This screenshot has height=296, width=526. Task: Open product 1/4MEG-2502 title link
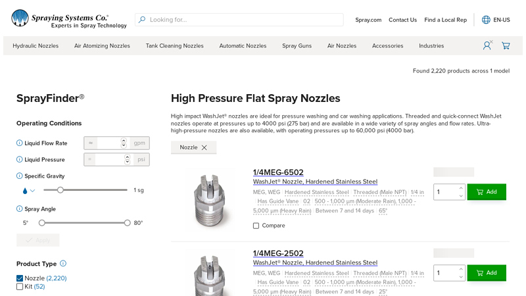(278, 253)
